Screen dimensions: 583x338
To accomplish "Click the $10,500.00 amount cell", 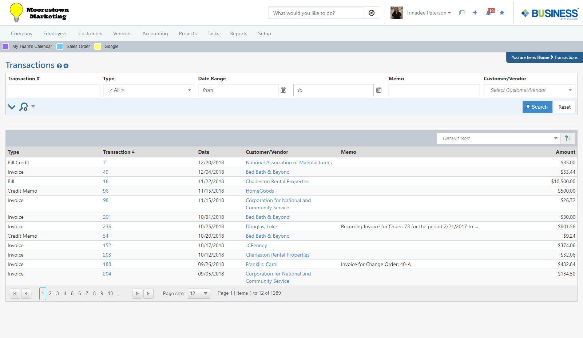I will [563, 181].
